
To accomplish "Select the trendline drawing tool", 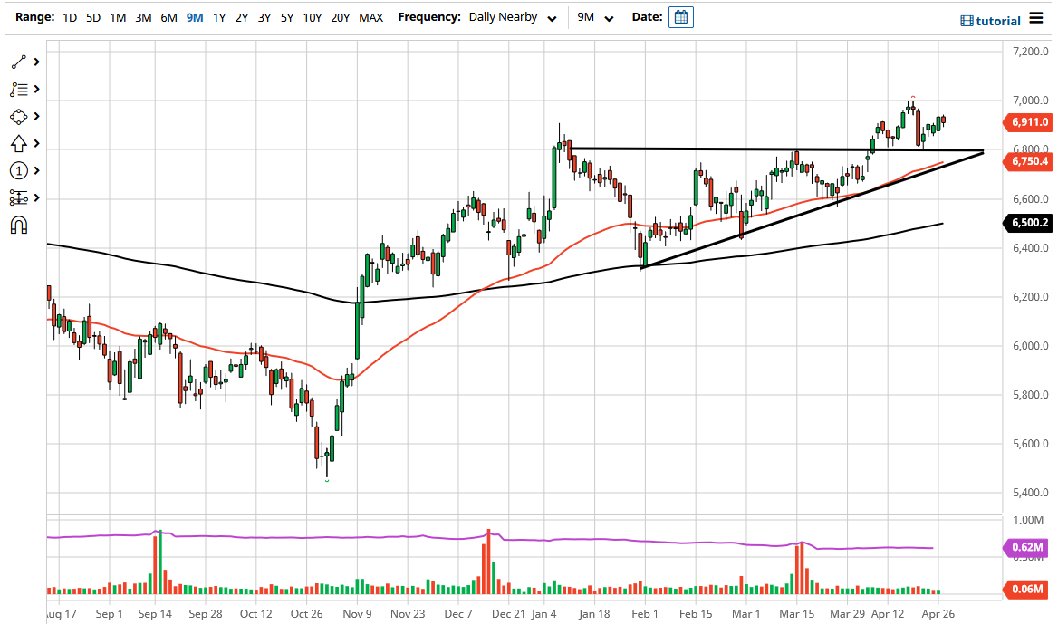I will tap(18, 62).
